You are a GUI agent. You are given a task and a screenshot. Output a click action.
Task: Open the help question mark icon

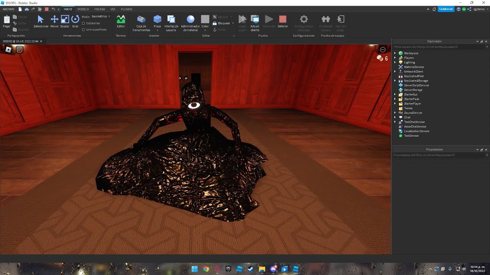click(459, 9)
